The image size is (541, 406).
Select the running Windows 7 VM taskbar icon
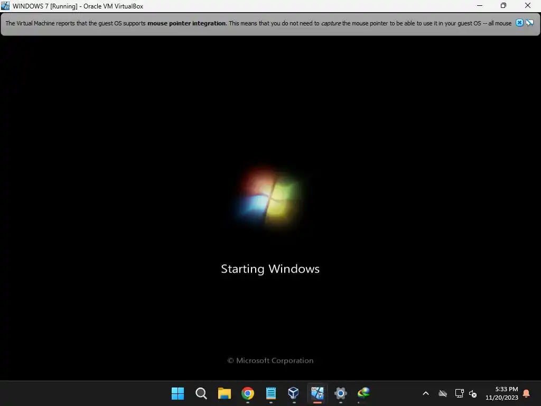tap(317, 393)
